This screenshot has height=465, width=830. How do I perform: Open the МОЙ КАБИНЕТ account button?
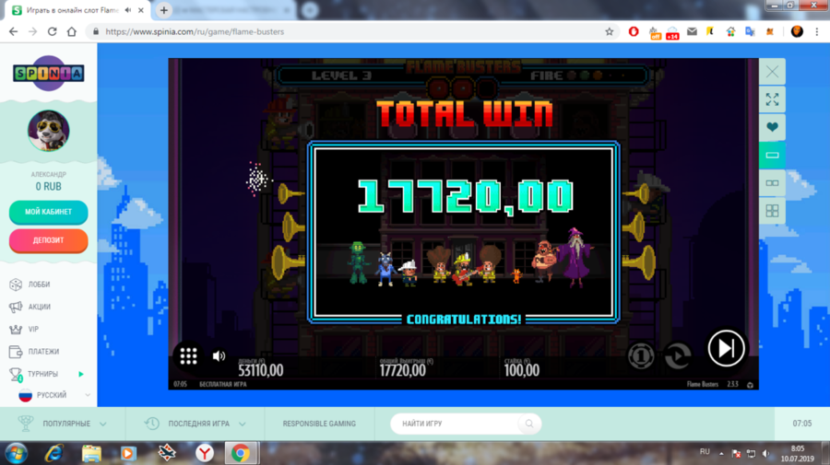coord(49,212)
